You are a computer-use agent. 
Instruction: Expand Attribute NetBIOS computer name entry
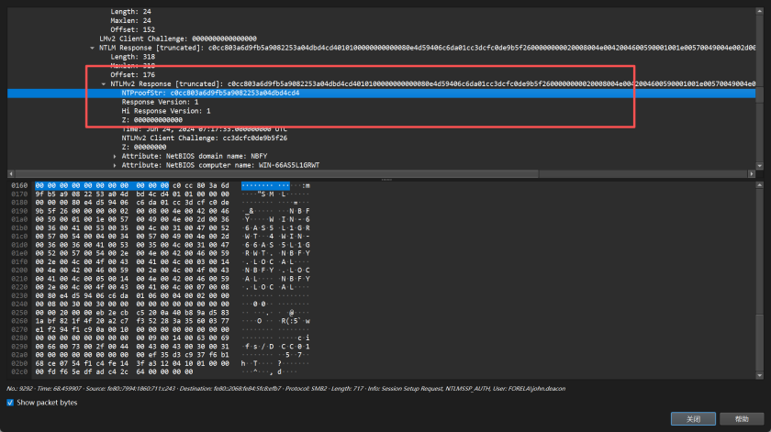(114, 164)
